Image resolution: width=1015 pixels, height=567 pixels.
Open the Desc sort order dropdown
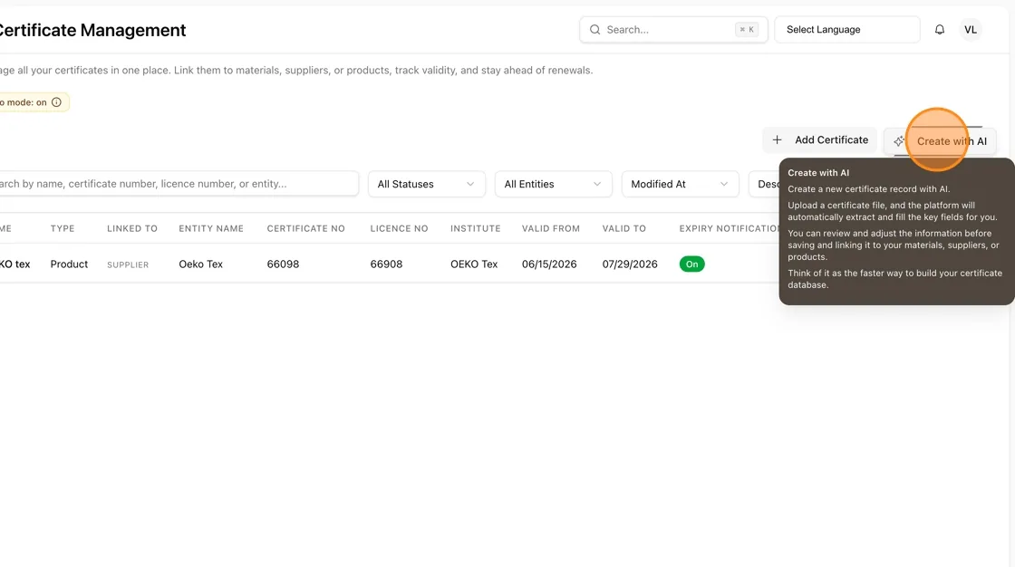click(765, 184)
